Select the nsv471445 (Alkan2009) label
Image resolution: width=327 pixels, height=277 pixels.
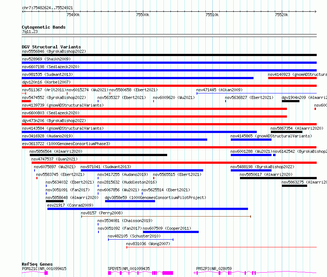pos(219,90)
